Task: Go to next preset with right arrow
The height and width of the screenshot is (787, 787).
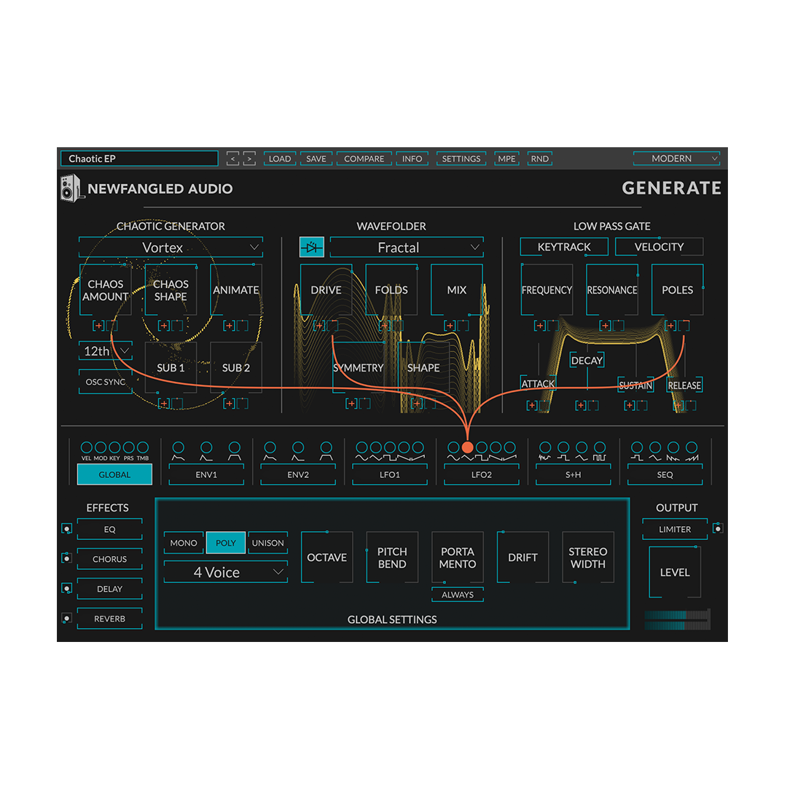Action: (249, 159)
